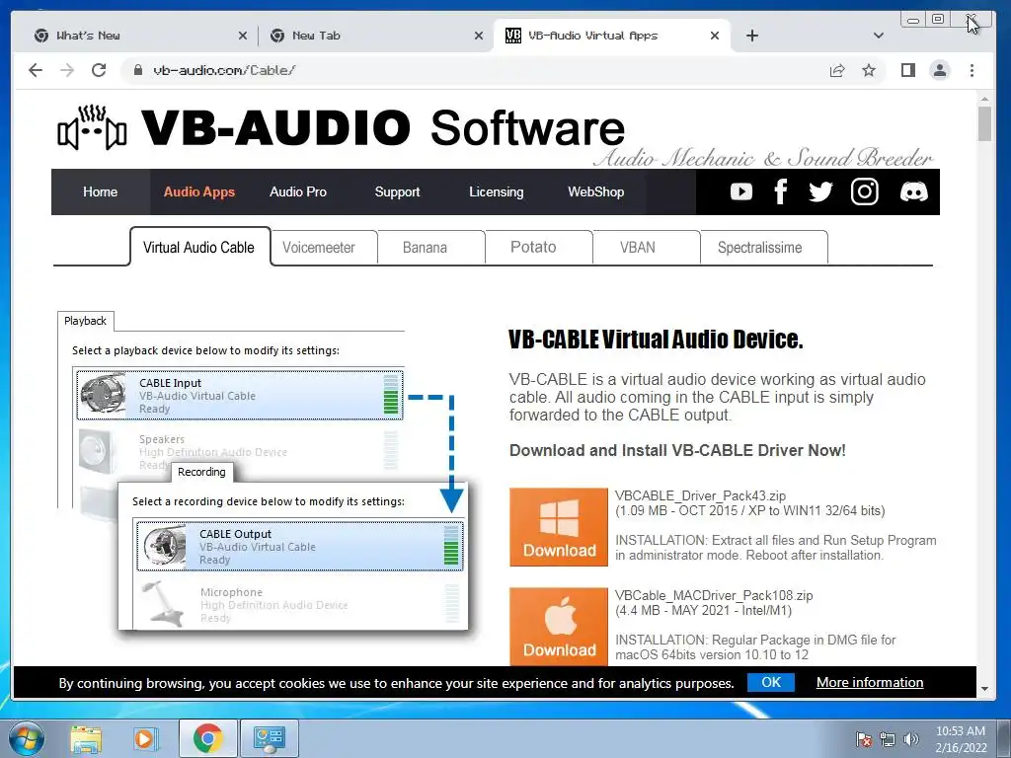Open the WebShop menu item
This screenshot has height=758, width=1011.
[595, 191]
